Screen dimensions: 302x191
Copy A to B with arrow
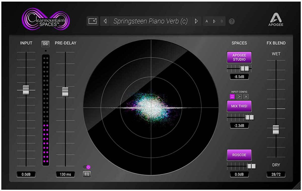click(x=214, y=21)
